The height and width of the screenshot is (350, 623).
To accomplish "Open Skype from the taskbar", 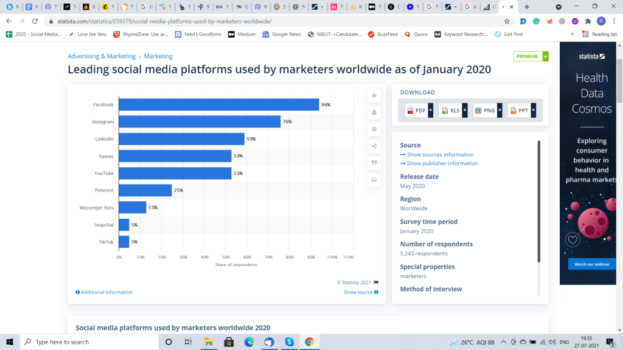I will point(289,341).
